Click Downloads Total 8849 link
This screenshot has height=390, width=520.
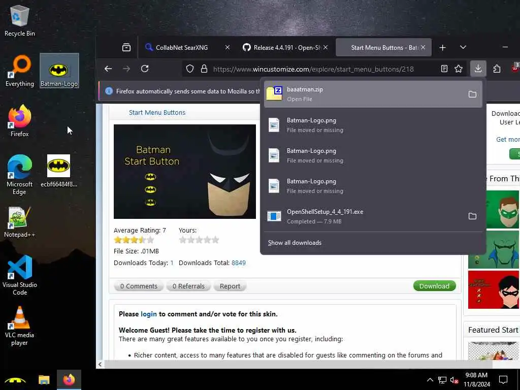(239, 263)
